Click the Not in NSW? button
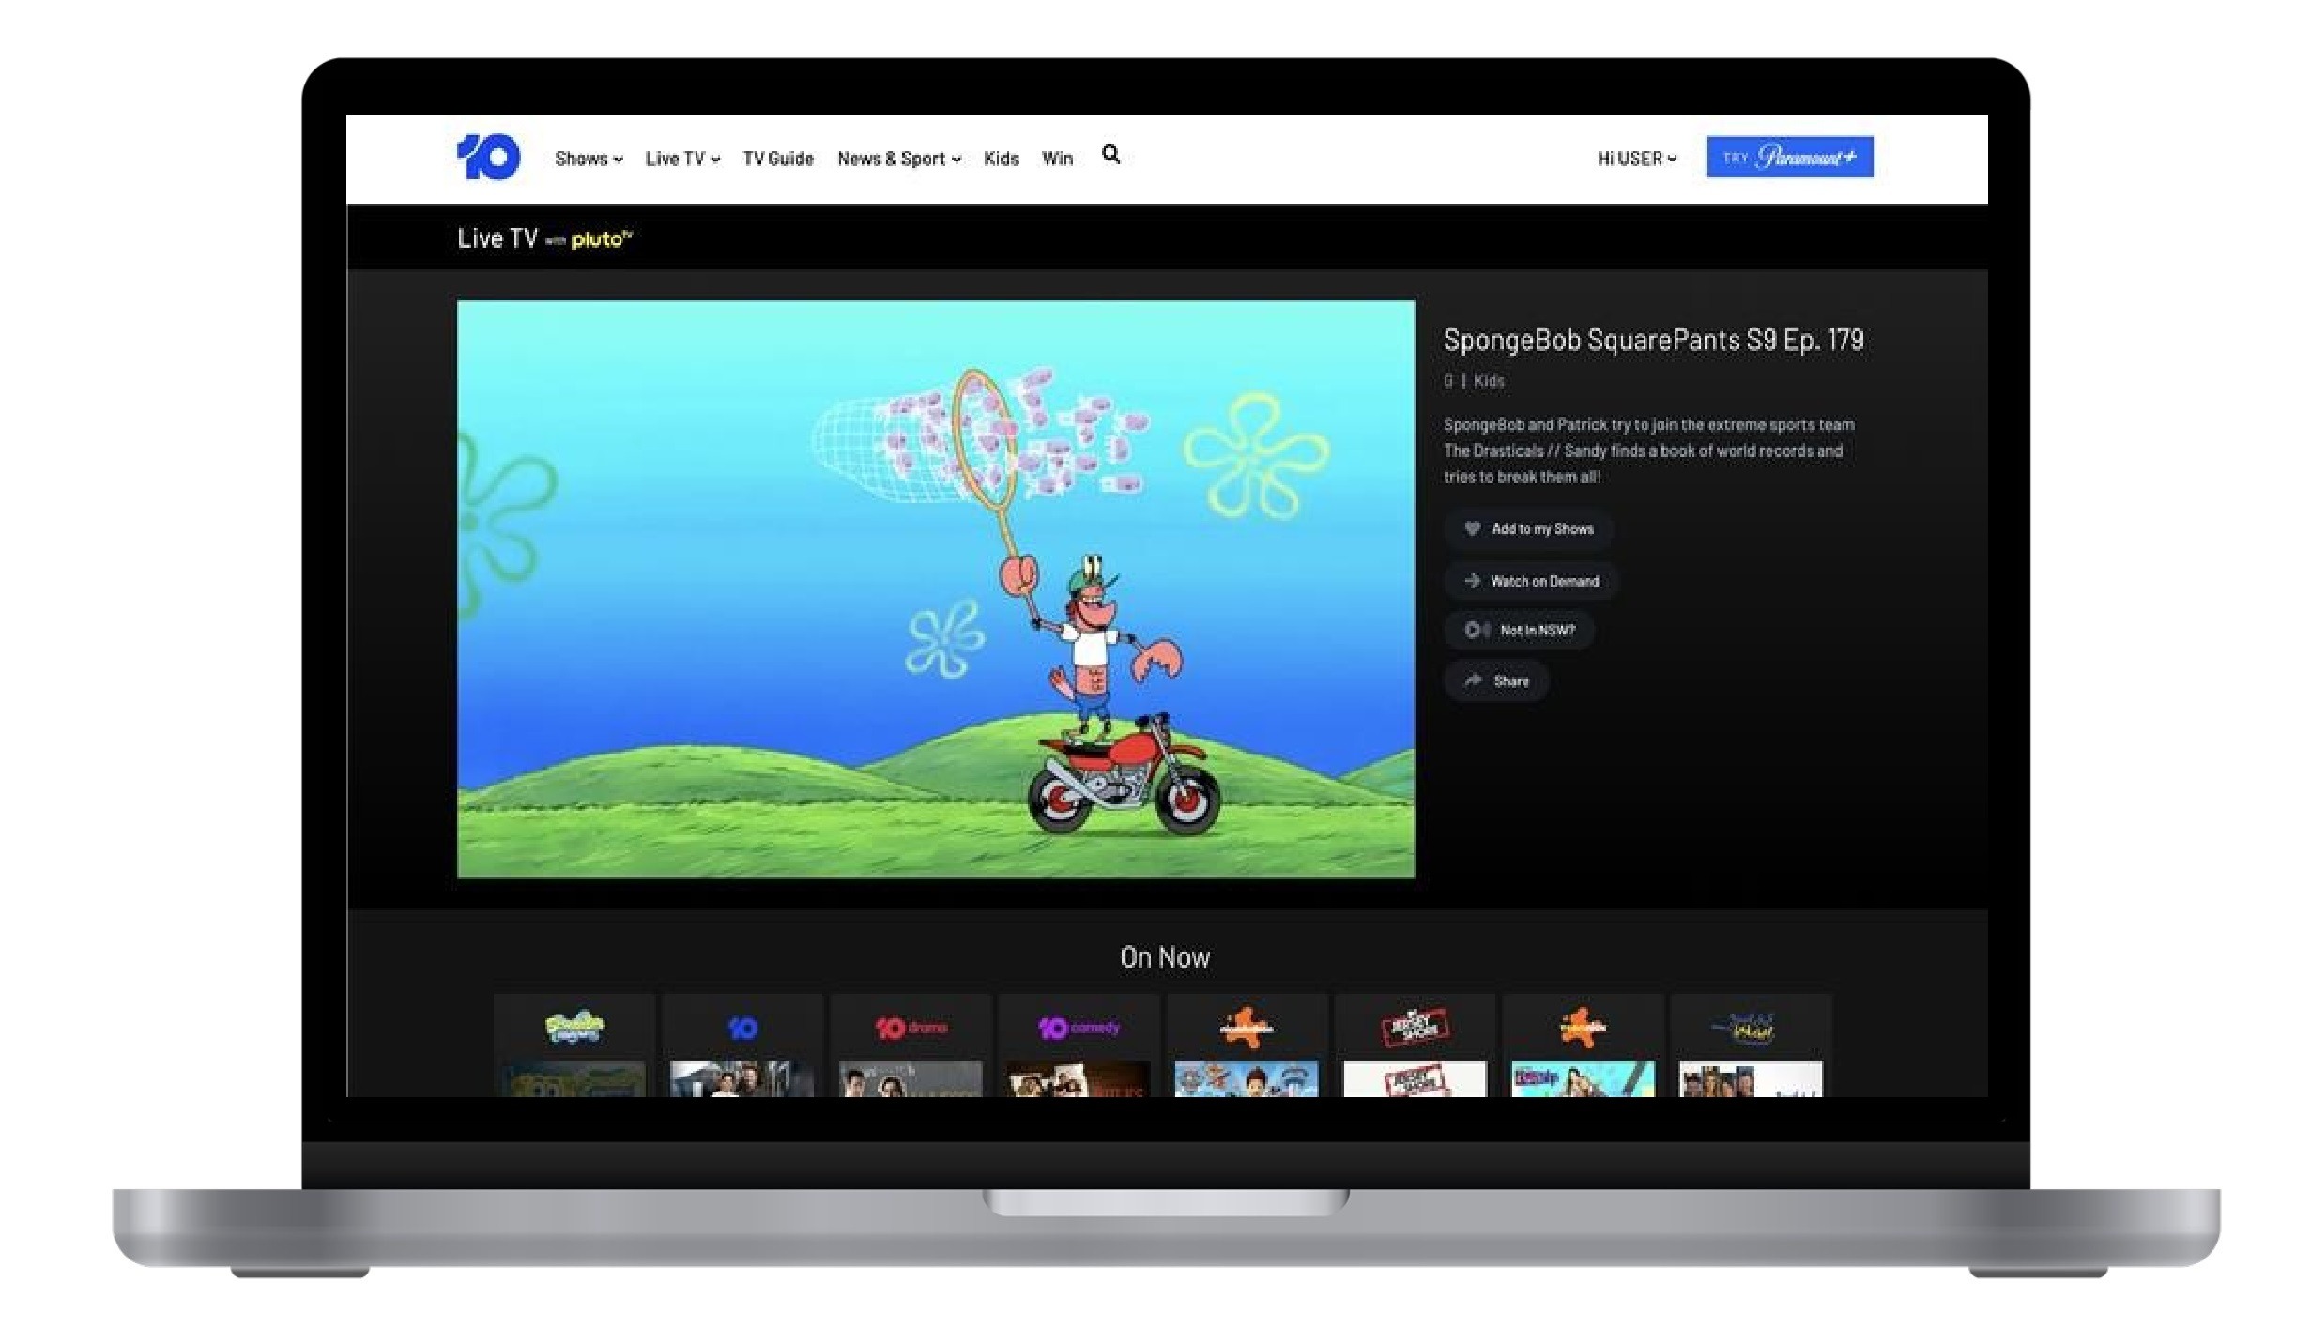Image resolution: width=2311 pixels, height=1343 pixels. [1519, 630]
